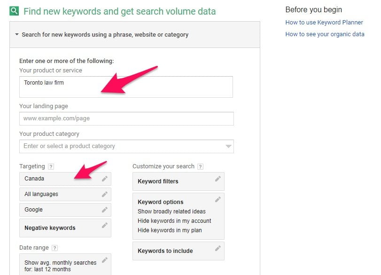Collapse Search for new keywords section

(x=17, y=34)
